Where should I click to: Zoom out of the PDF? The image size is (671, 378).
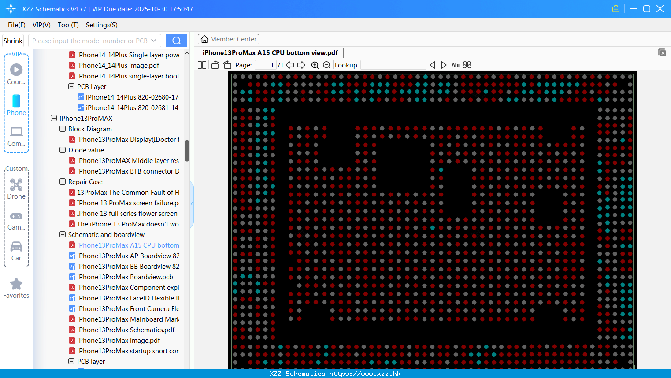(326, 65)
